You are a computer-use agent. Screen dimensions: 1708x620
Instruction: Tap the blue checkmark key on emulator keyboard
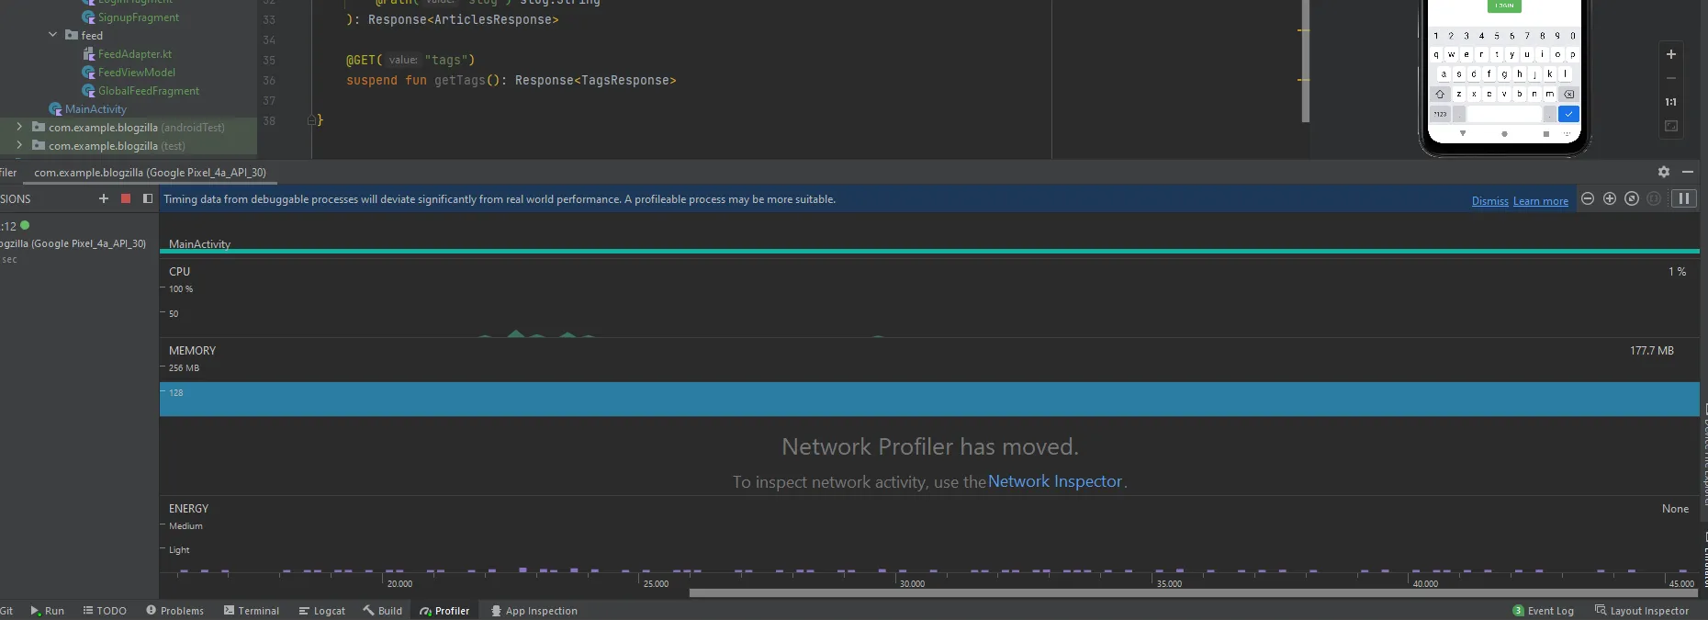tap(1568, 114)
